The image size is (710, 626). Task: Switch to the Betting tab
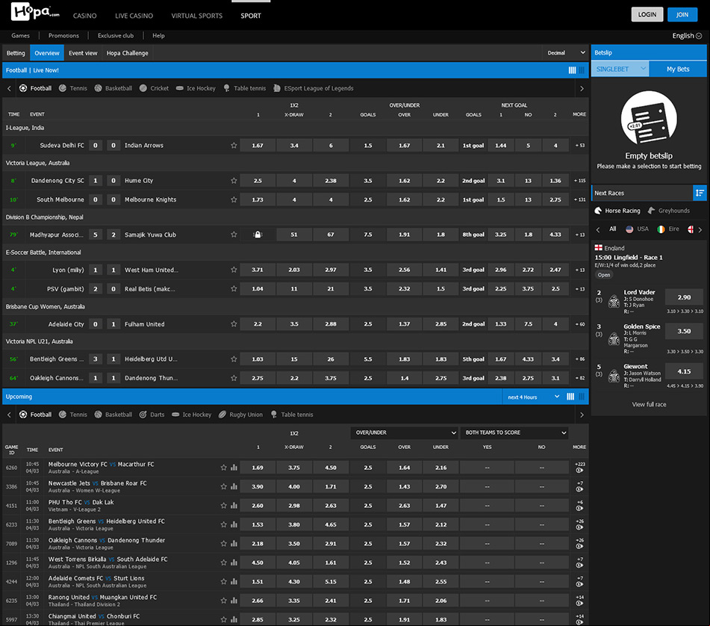16,53
